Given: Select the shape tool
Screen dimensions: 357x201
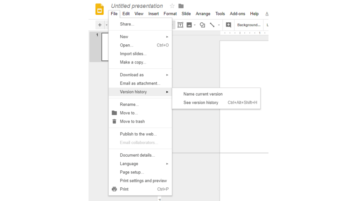Looking at the screenshot, I should [x=202, y=25].
